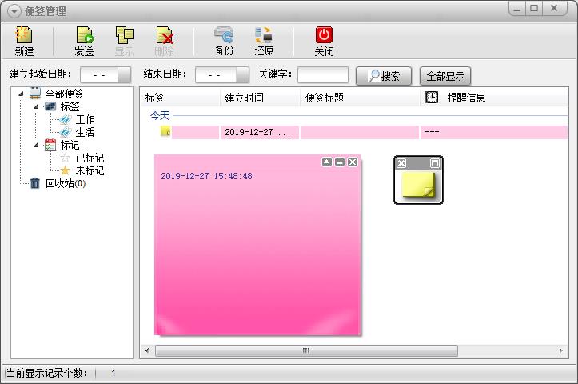578x384 pixels.
Task: Focus the 关键字 keyword input field
Action: (x=323, y=75)
